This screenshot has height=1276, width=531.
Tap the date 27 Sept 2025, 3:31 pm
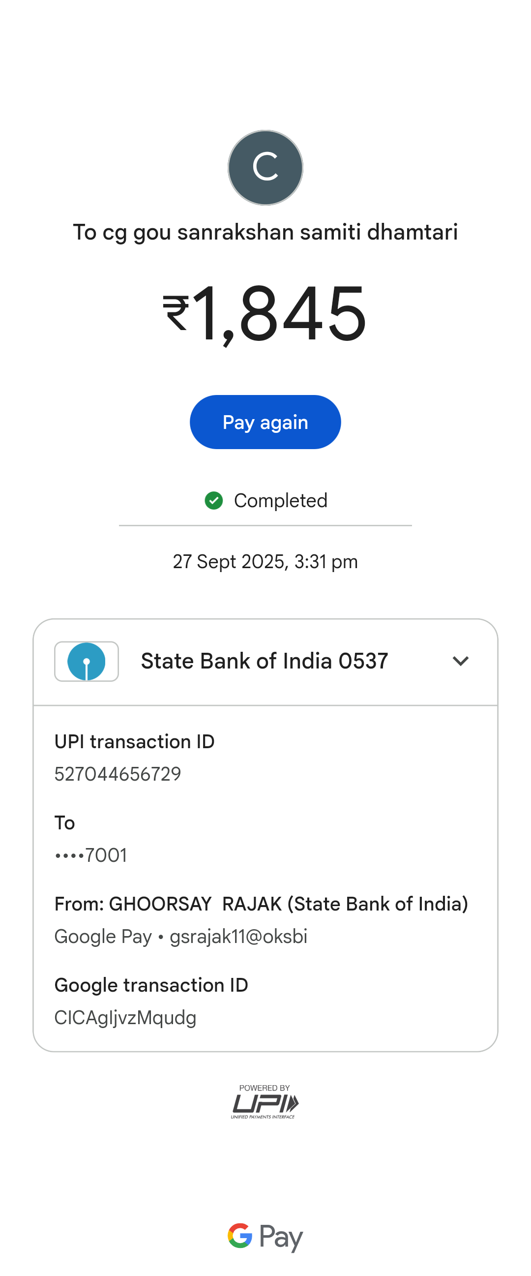point(265,562)
